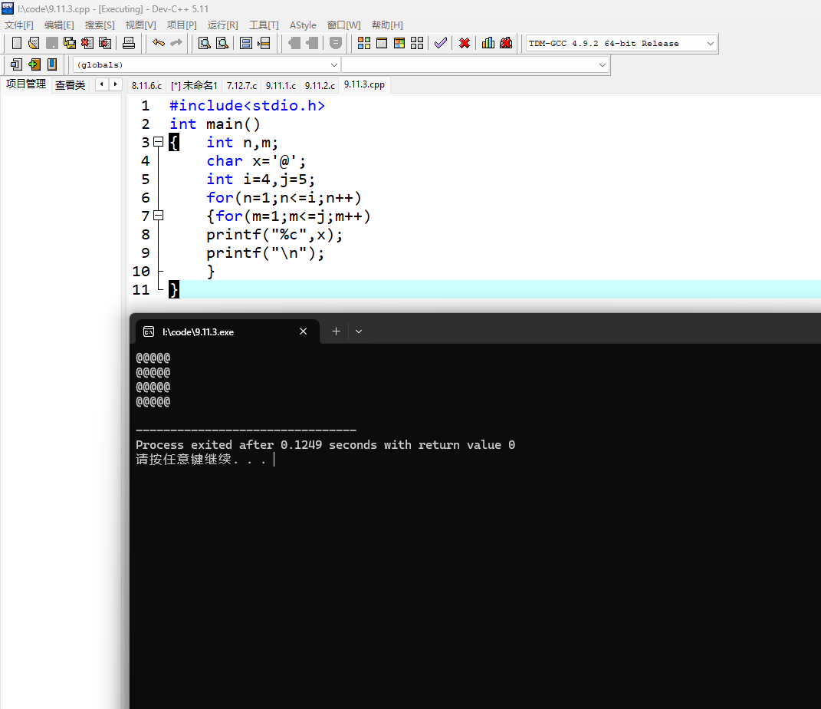The height and width of the screenshot is (709, 821).
Task: Click the Undo arrow icon
Action: pos(158,43)
